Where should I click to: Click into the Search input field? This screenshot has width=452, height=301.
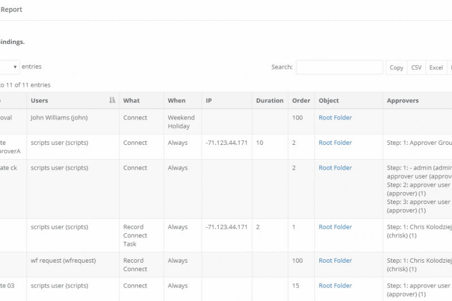pos(339,67)
